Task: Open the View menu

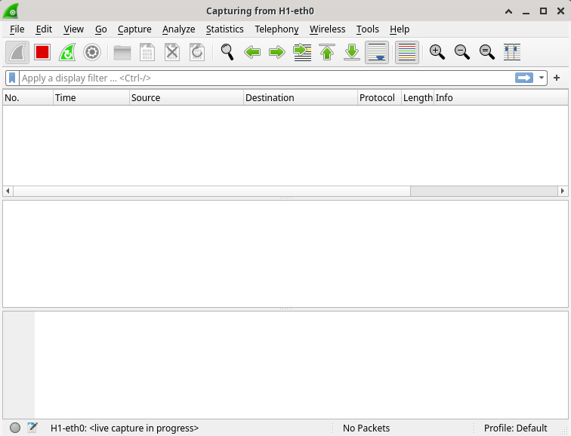Action: 73,29
